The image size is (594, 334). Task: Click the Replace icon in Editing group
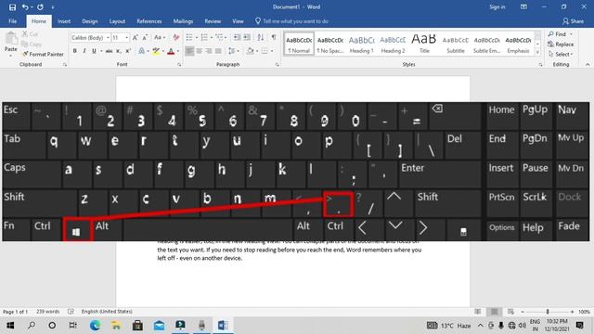tap(550, 45)
